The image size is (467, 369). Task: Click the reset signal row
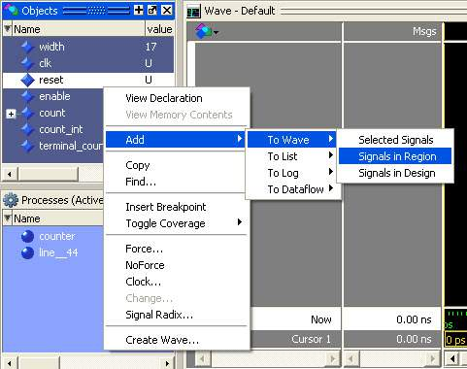(88, 80)
